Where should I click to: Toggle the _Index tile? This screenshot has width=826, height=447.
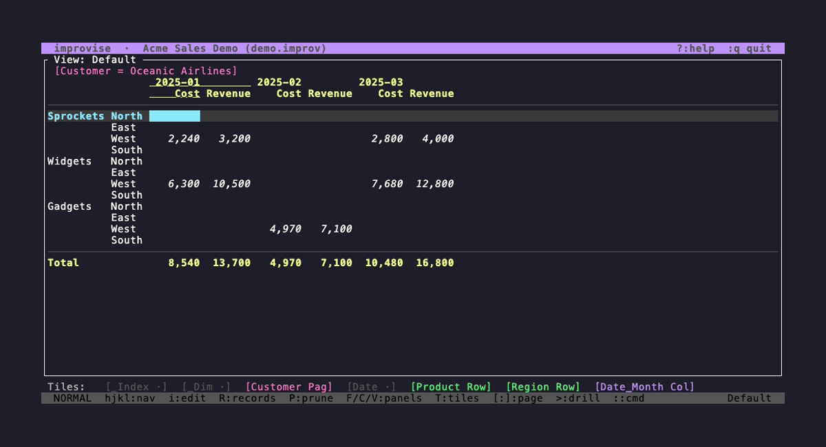coord(136,386)
